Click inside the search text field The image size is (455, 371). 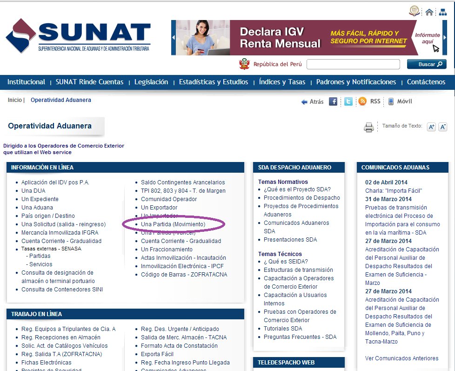pos(353,64)
